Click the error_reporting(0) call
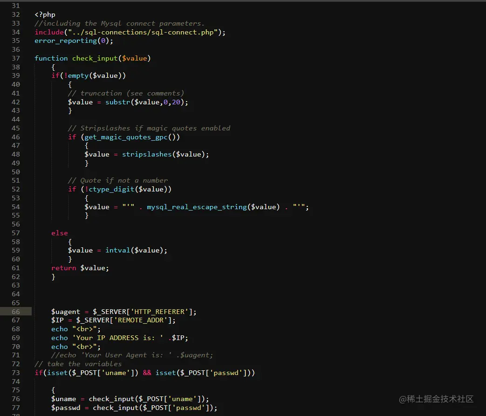 [74, 41]
